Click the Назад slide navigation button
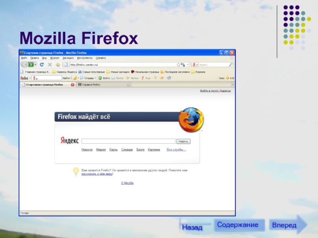318x238 pixels. [x=192, y=227]
